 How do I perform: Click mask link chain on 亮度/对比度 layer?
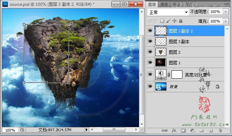[x=169, y=74]
